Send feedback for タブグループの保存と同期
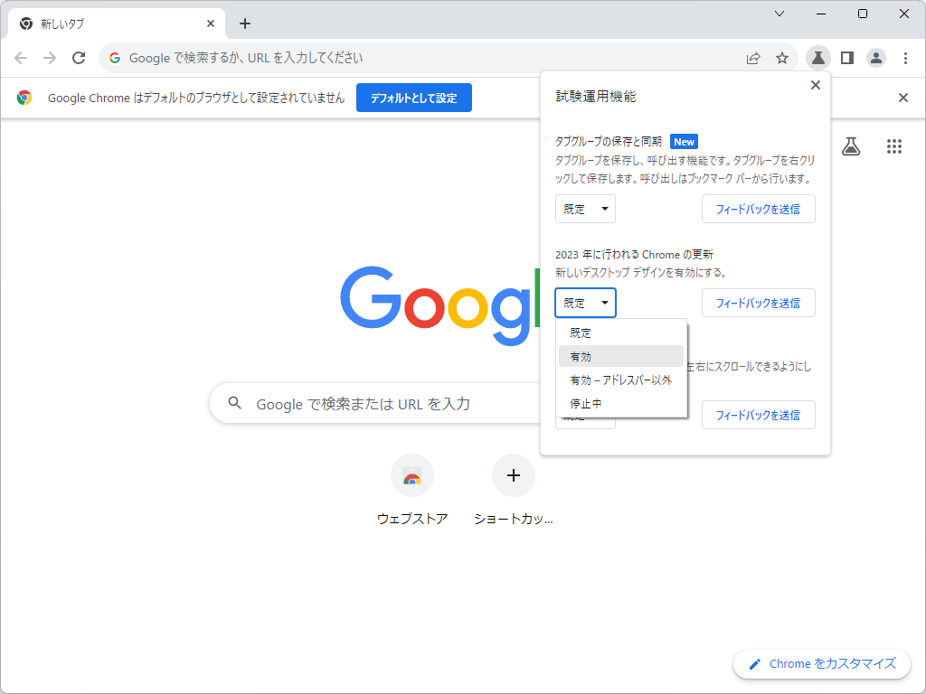This screenshot has width=926, height=694. (759, 209)
